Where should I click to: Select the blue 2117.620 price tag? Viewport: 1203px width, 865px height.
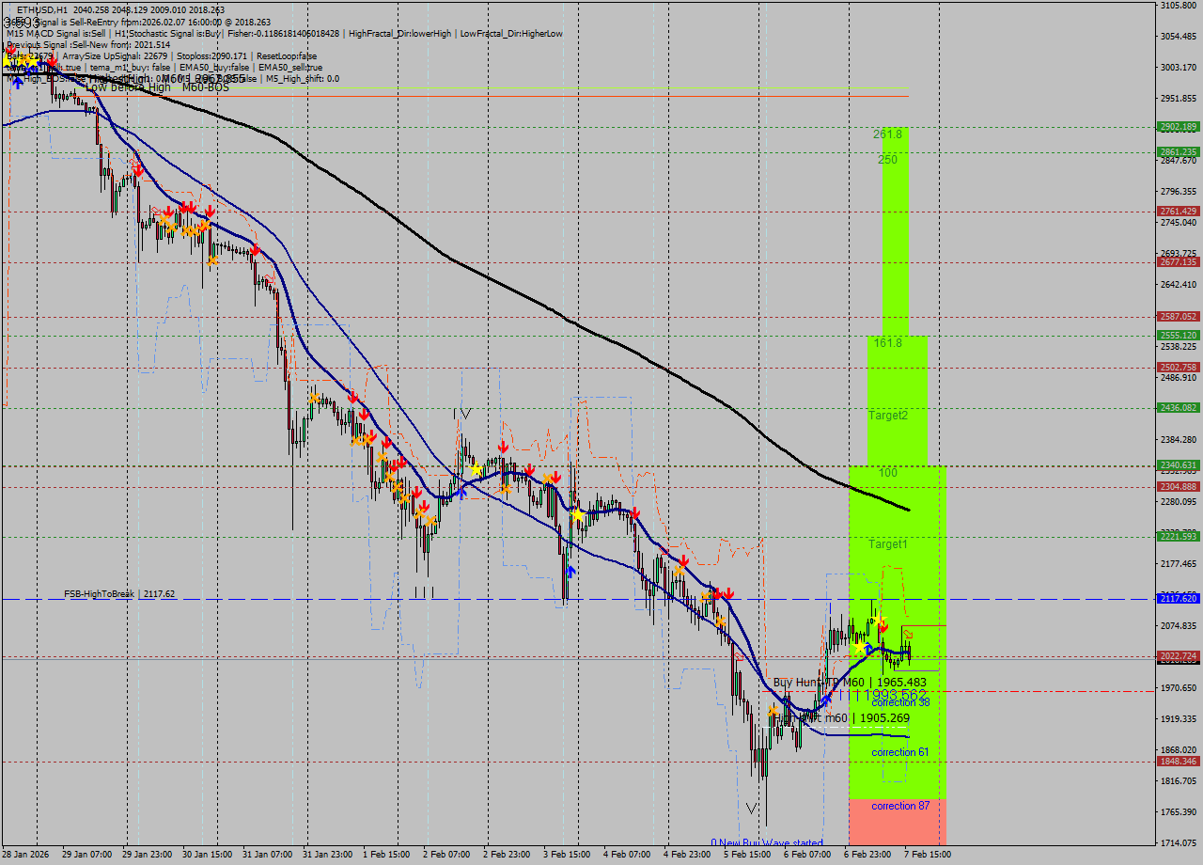[x=1178, y=598]
